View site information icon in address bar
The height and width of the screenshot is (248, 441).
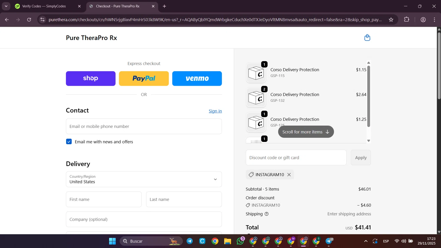pyautogui.click(x=42, y=20)
